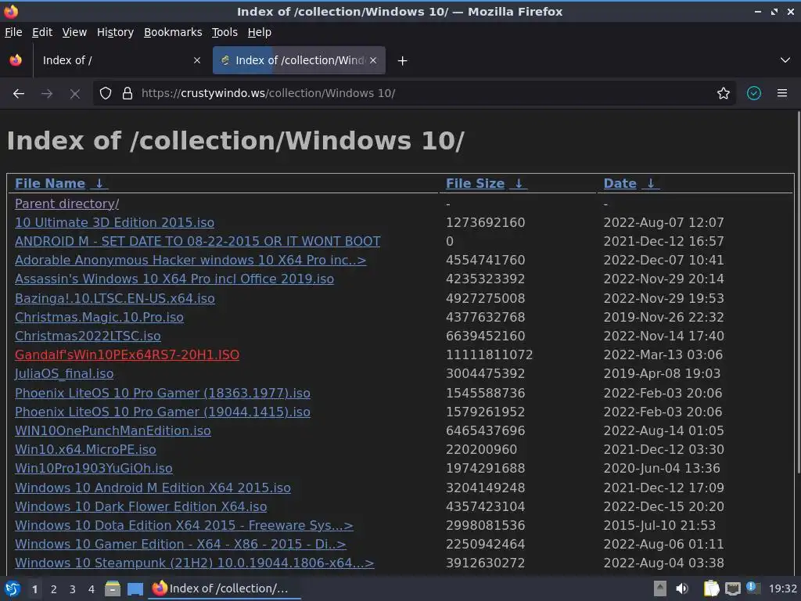Open the volume speaker tray icon

[x=682, y=588]
